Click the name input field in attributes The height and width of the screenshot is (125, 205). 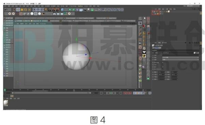(178, 53)
